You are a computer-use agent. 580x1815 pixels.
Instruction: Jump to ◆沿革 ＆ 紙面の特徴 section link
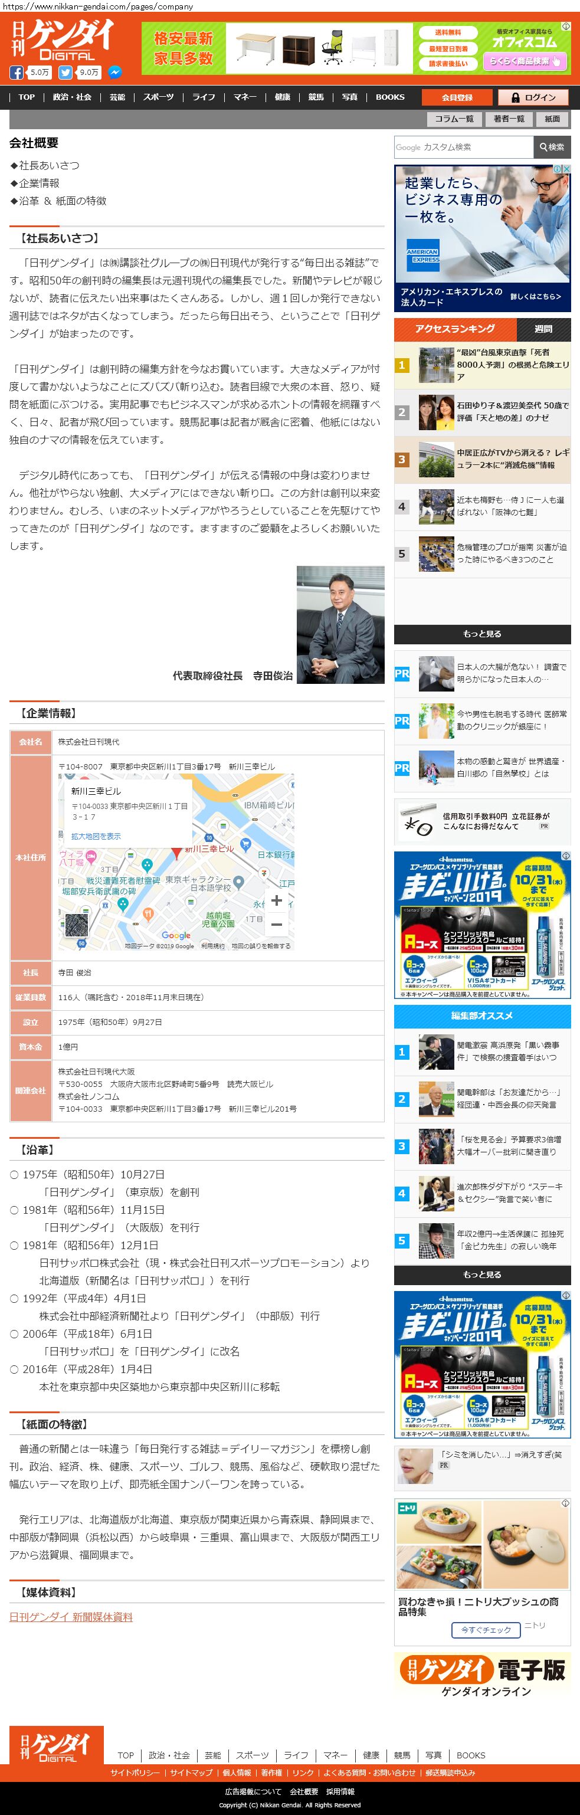pyautogui.click(x=58, y=201)
